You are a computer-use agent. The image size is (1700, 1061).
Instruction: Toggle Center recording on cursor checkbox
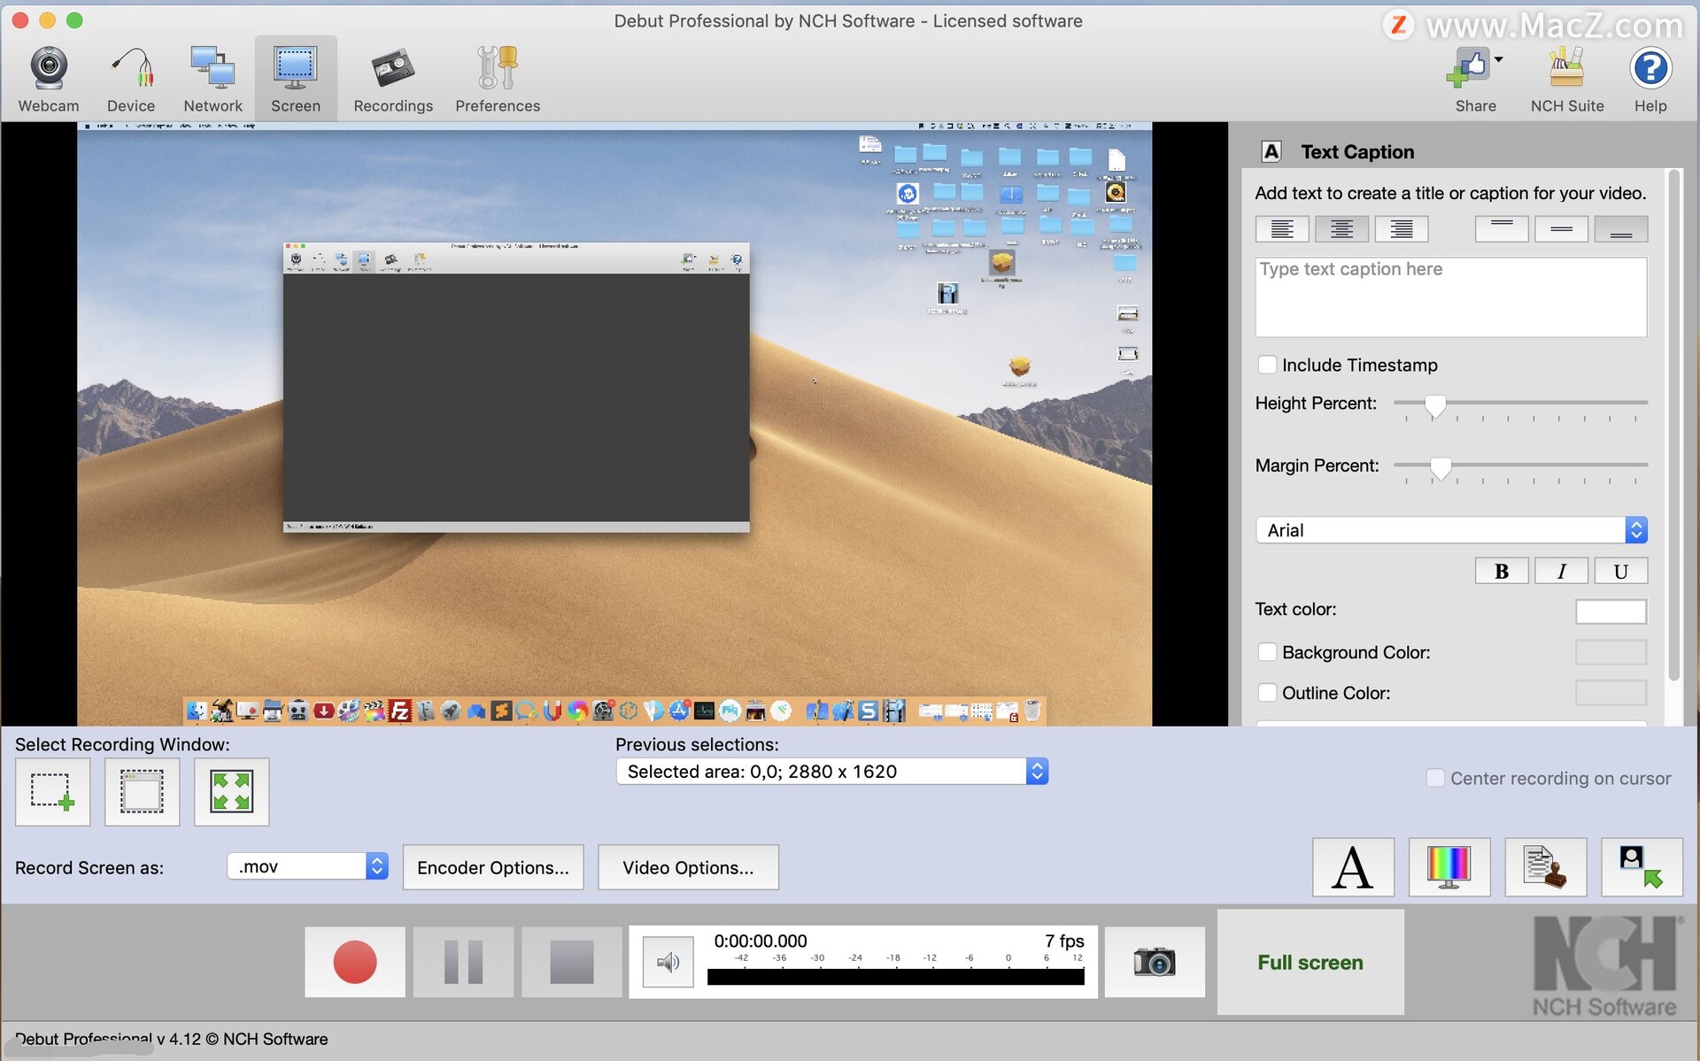point(1435,778)
